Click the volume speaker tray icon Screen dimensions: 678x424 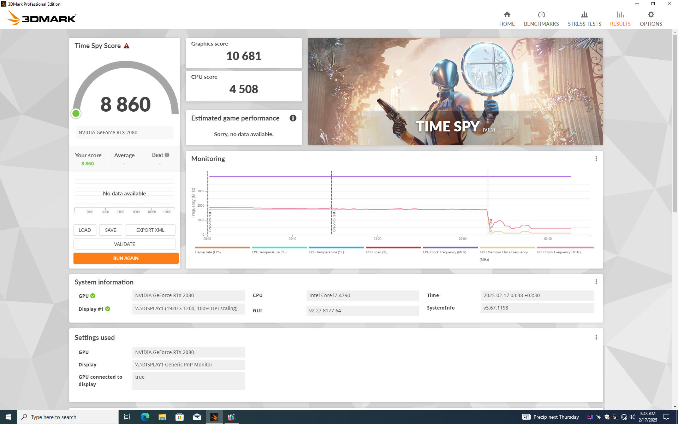632,417
